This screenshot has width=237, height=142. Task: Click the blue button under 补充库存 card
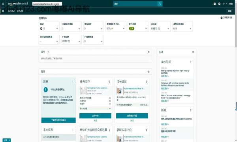(x=95, y=116)
